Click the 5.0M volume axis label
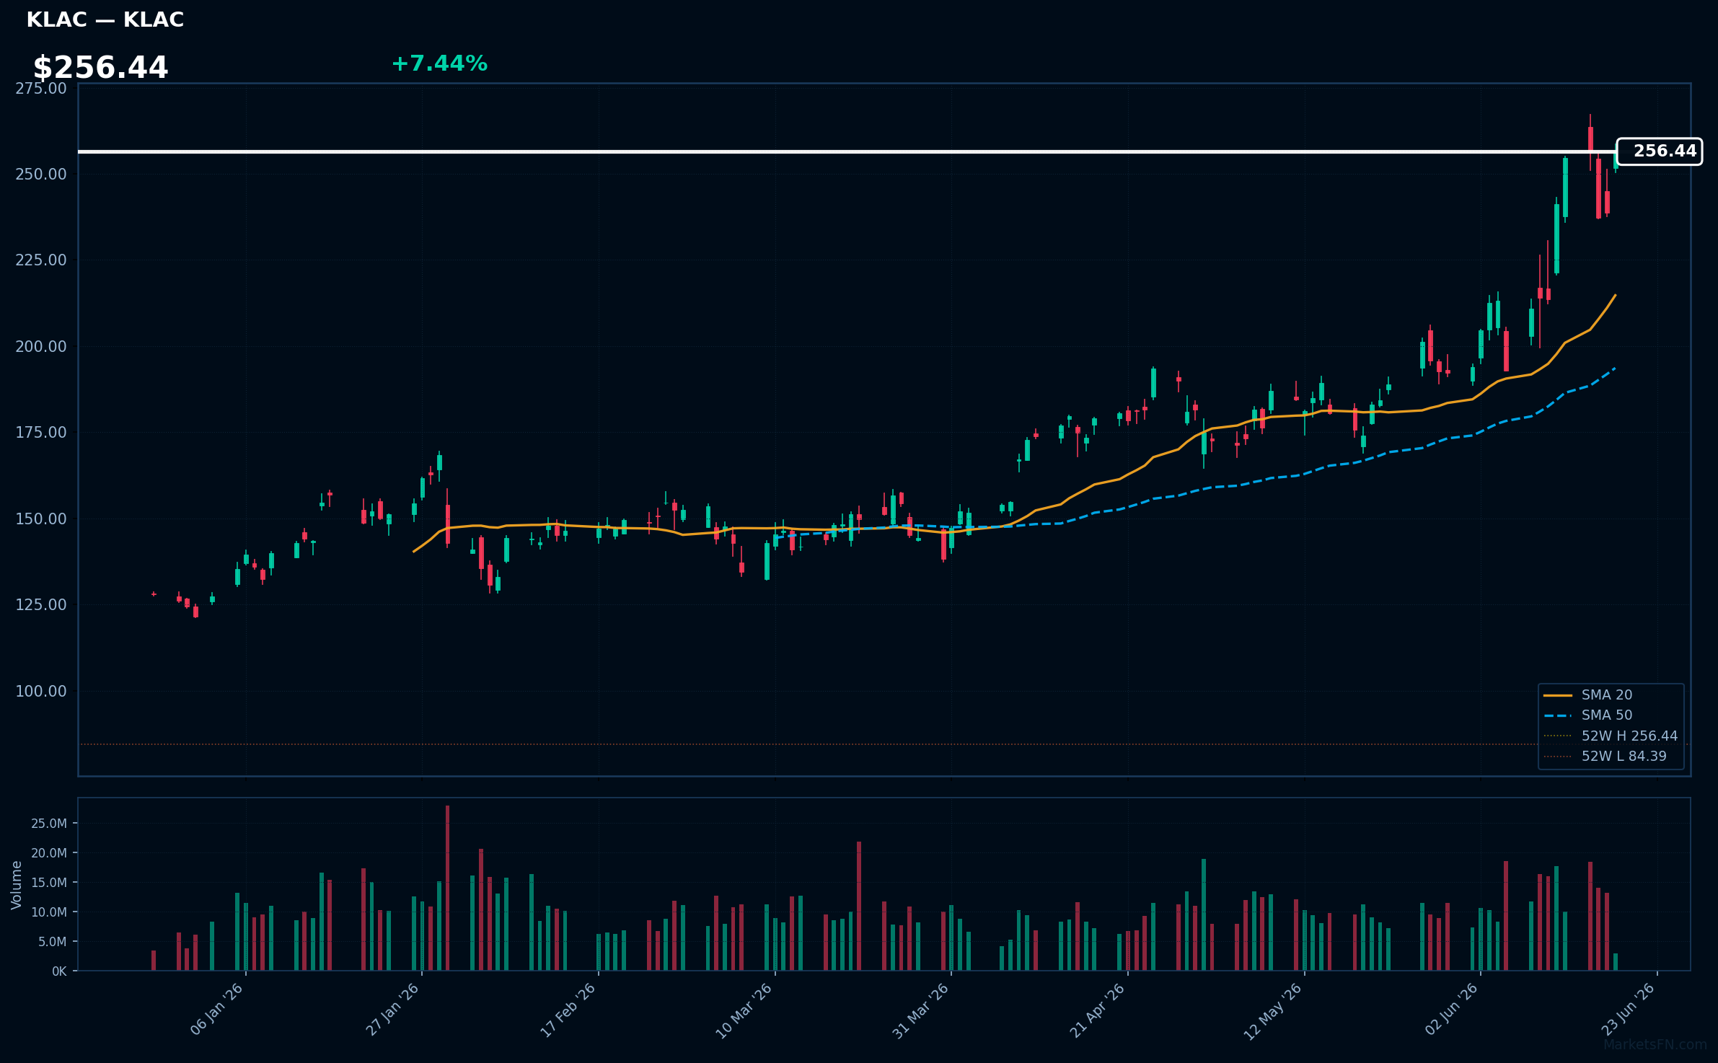Viewport: 1718px width, 1063px height. pos(53,942)
